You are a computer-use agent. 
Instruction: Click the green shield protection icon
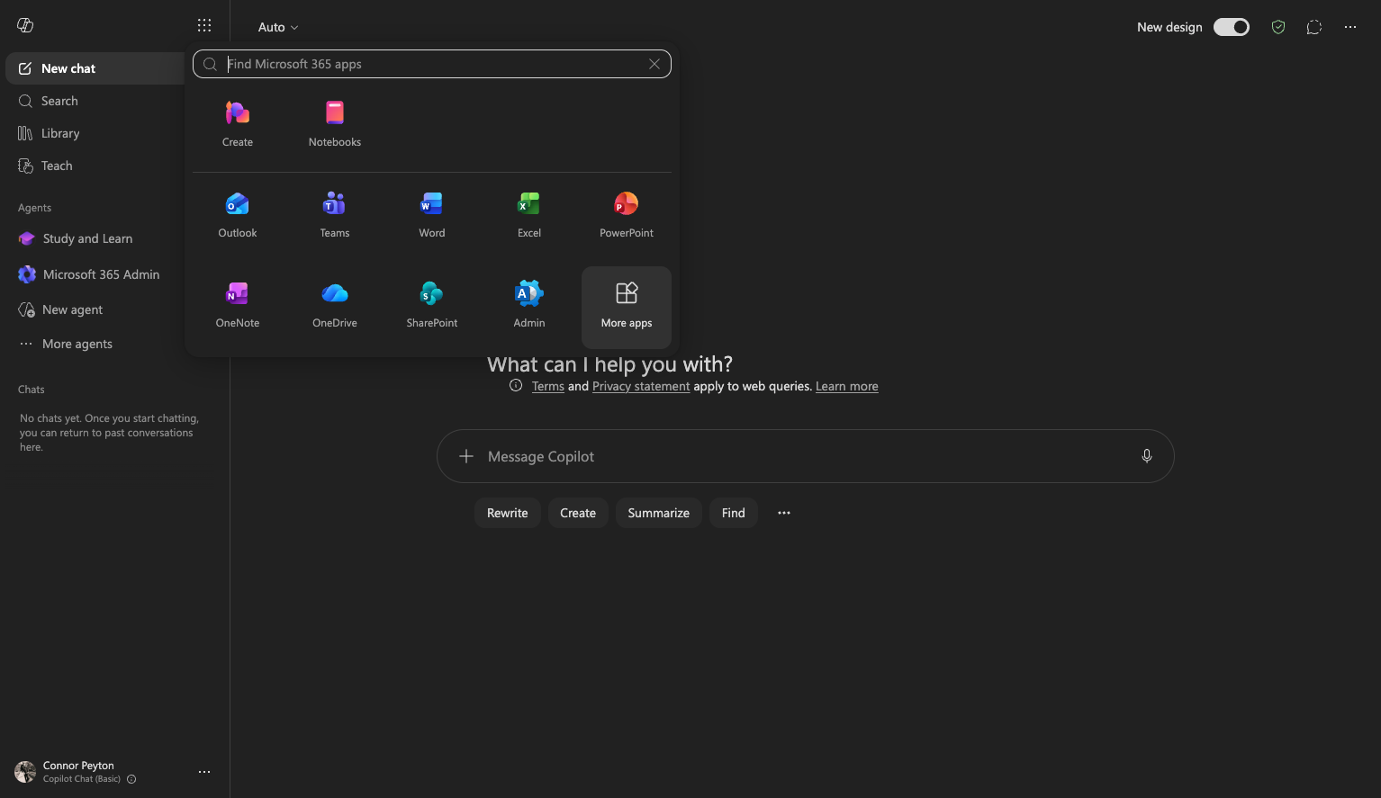1278,27
